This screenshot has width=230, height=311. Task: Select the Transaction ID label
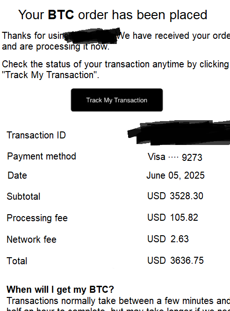[36, 135]
